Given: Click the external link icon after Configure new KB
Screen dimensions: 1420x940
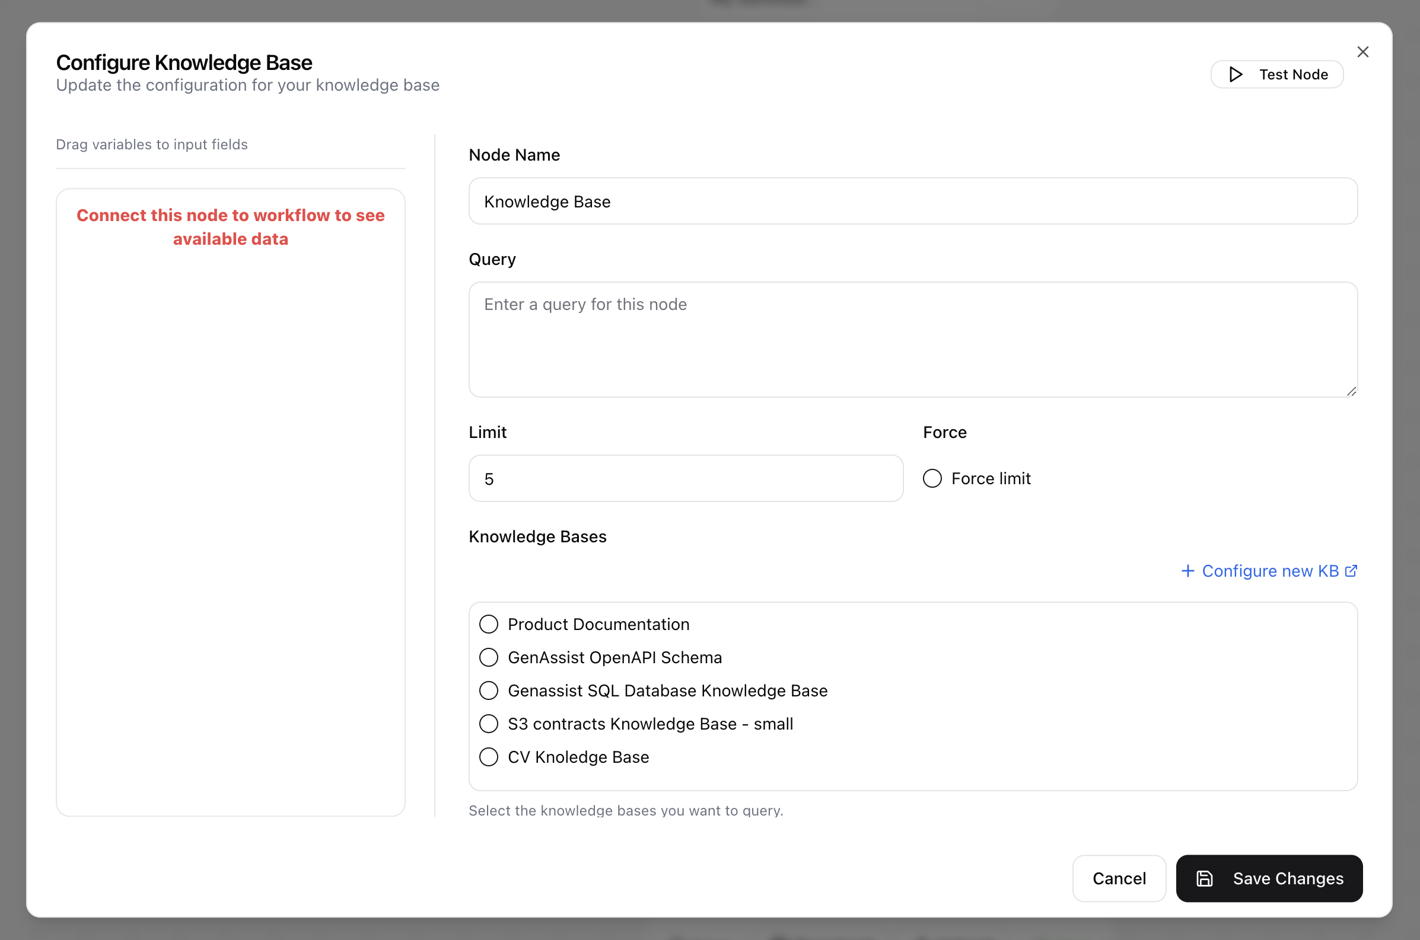Looking at the screenshot, I should pos(1351,571).
